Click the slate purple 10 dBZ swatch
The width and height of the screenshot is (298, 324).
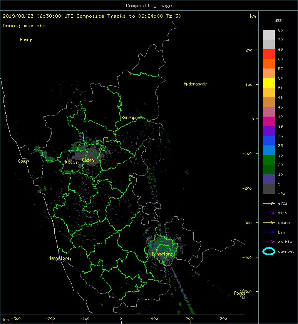(269, 179)
